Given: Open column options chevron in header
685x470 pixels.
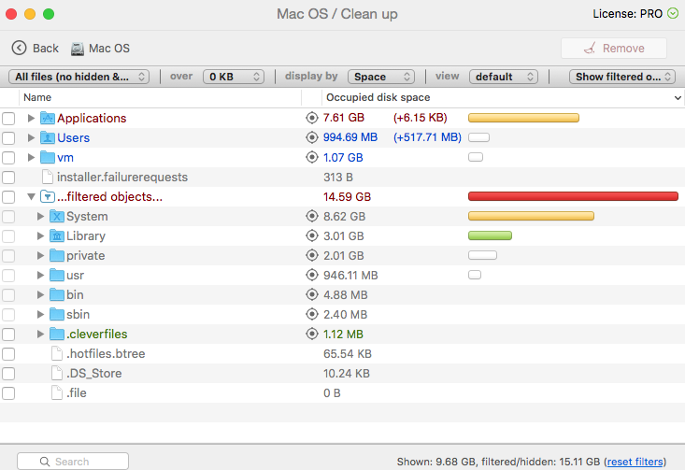Looking at the screenshot, I should [678, 98].
